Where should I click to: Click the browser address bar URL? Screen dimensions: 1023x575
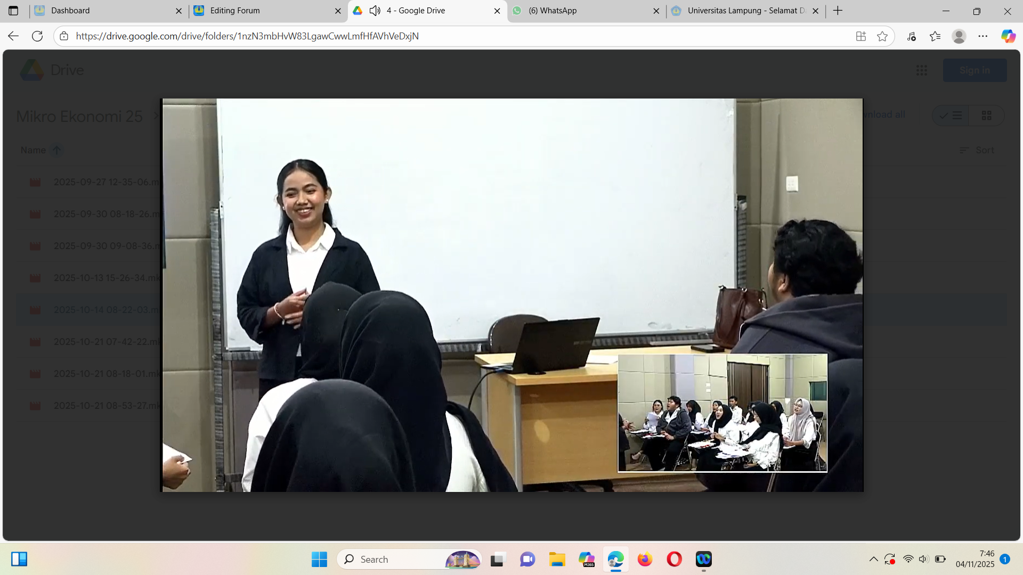tap(247, 36)
